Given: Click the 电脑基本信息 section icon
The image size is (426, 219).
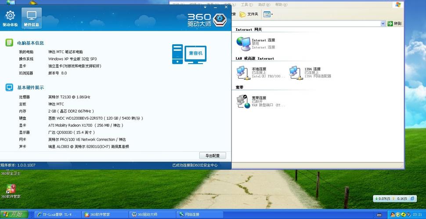Looking at the screenshot, I should tap(9, 42).
